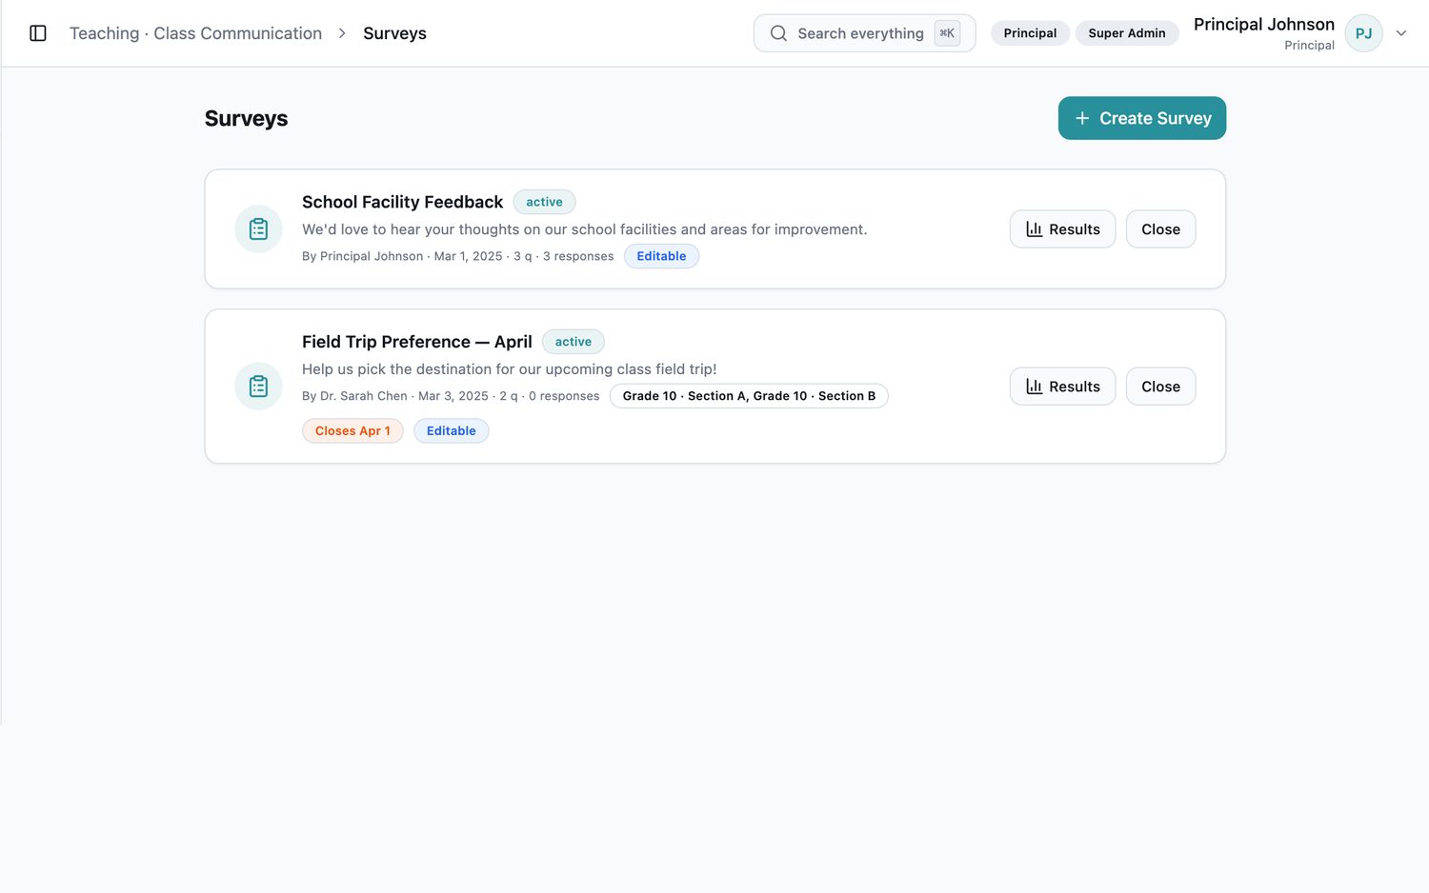Viewport: 1429px width, 893px height.
Task: Select the Principal role badge
Action: [x=1030, y=33]
